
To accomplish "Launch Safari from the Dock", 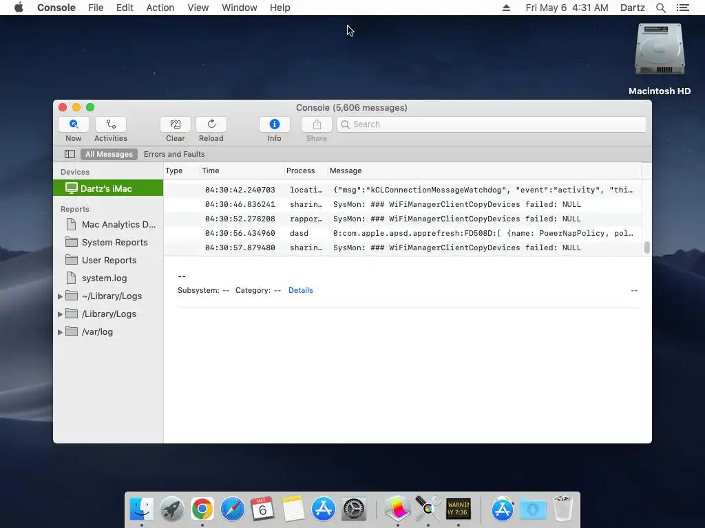I will click(x=233, y=509).
